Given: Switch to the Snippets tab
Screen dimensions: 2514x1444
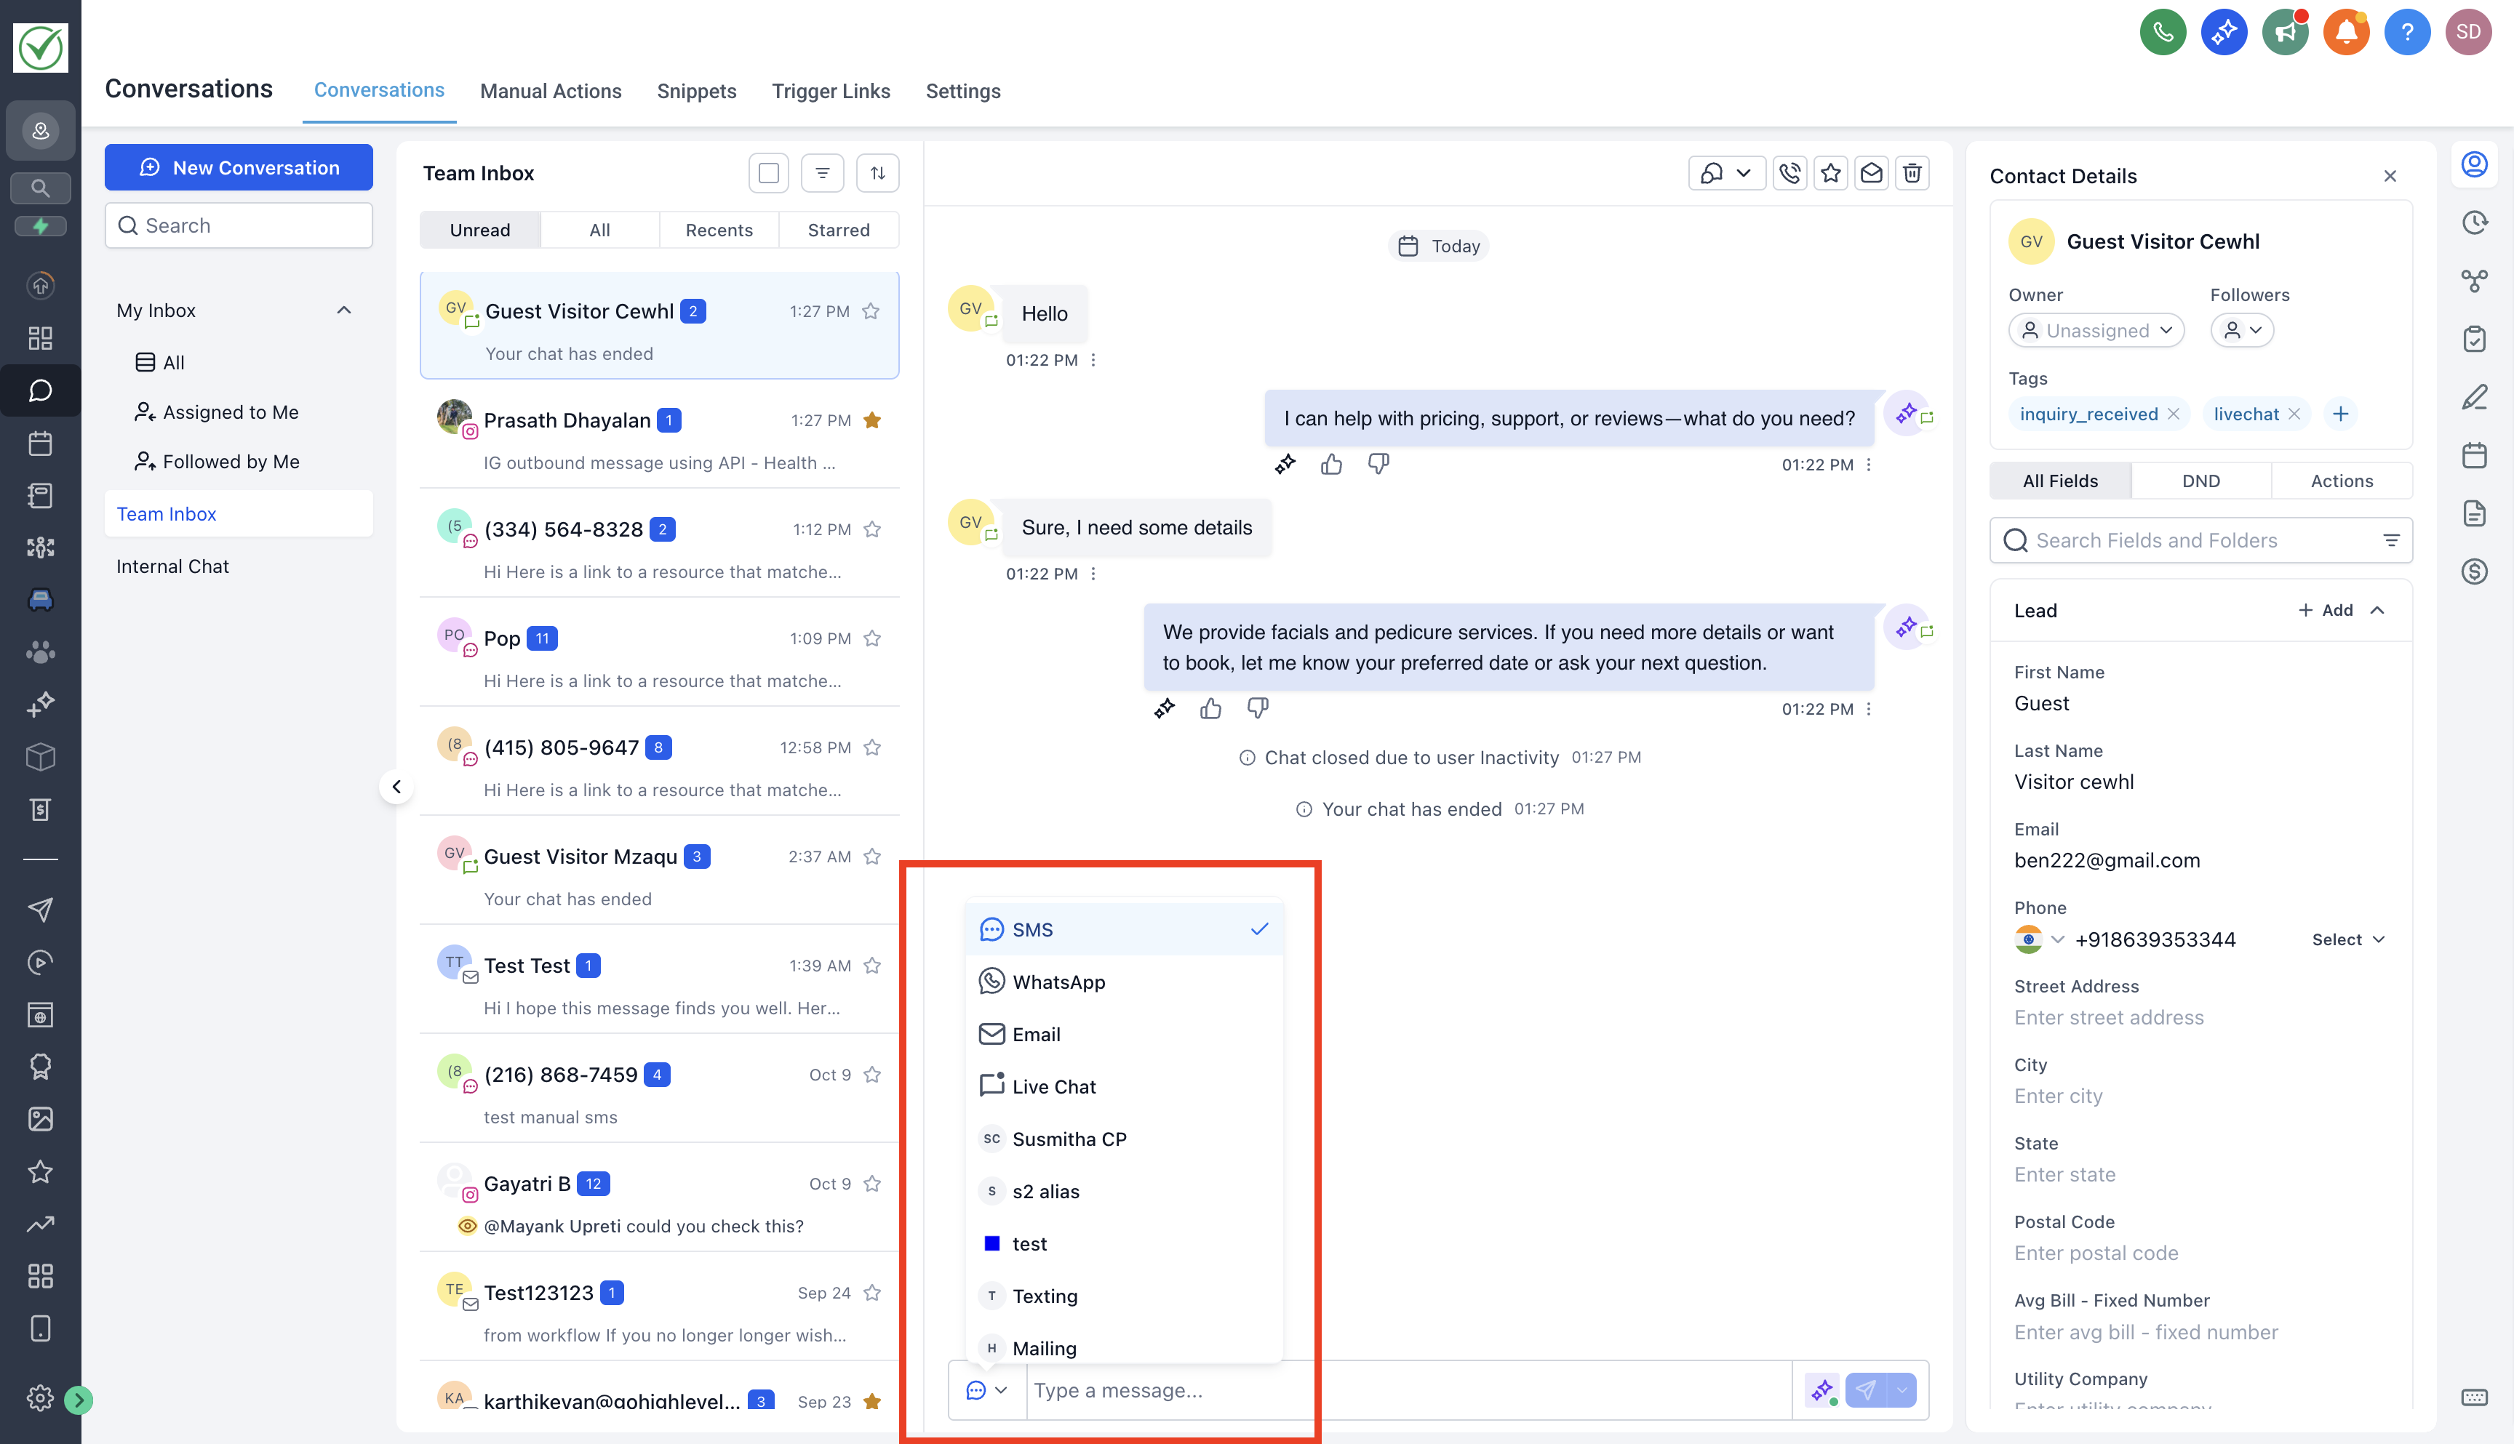Looking at the screenshot, I should click(696, 91).
